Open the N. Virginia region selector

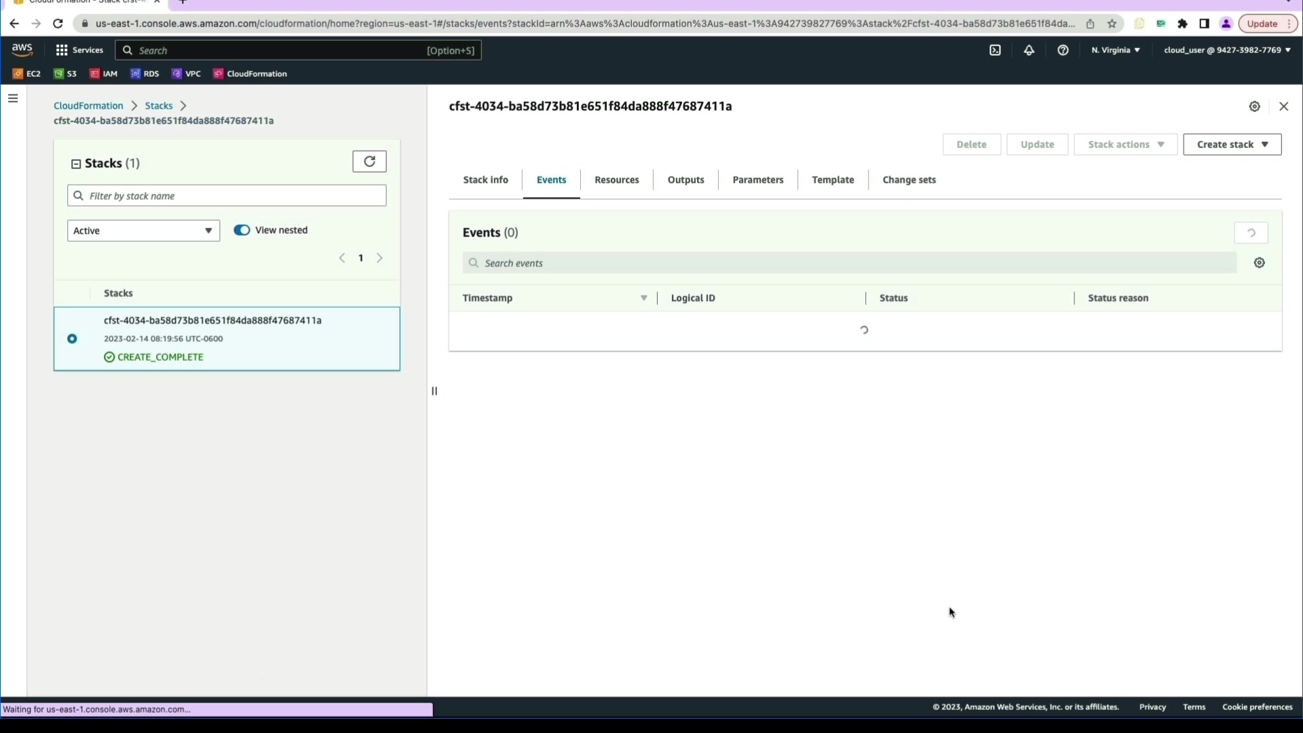[1115, 50]
